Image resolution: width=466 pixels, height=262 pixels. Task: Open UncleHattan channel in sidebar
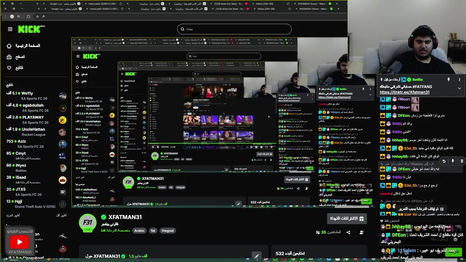pyautogui.click(x=36, y=132)
